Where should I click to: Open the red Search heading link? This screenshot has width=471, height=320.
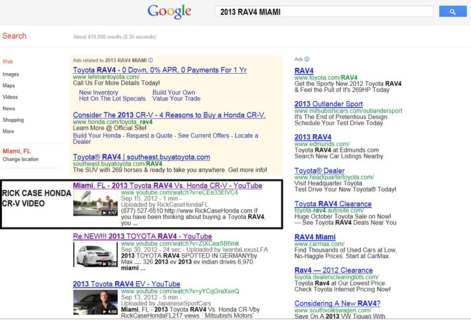[15, 36]
